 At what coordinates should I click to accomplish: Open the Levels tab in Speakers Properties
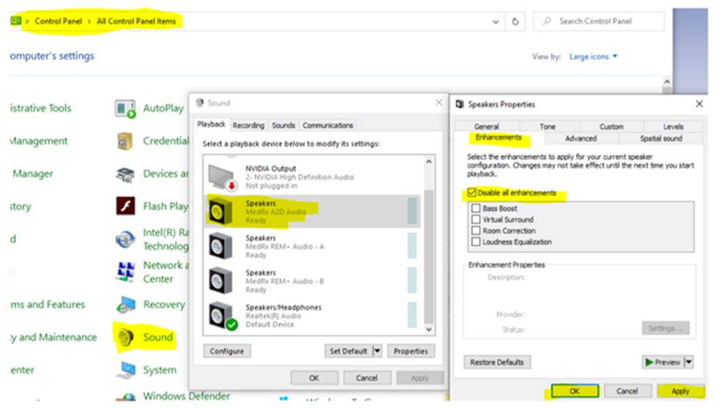pos(673,127)
